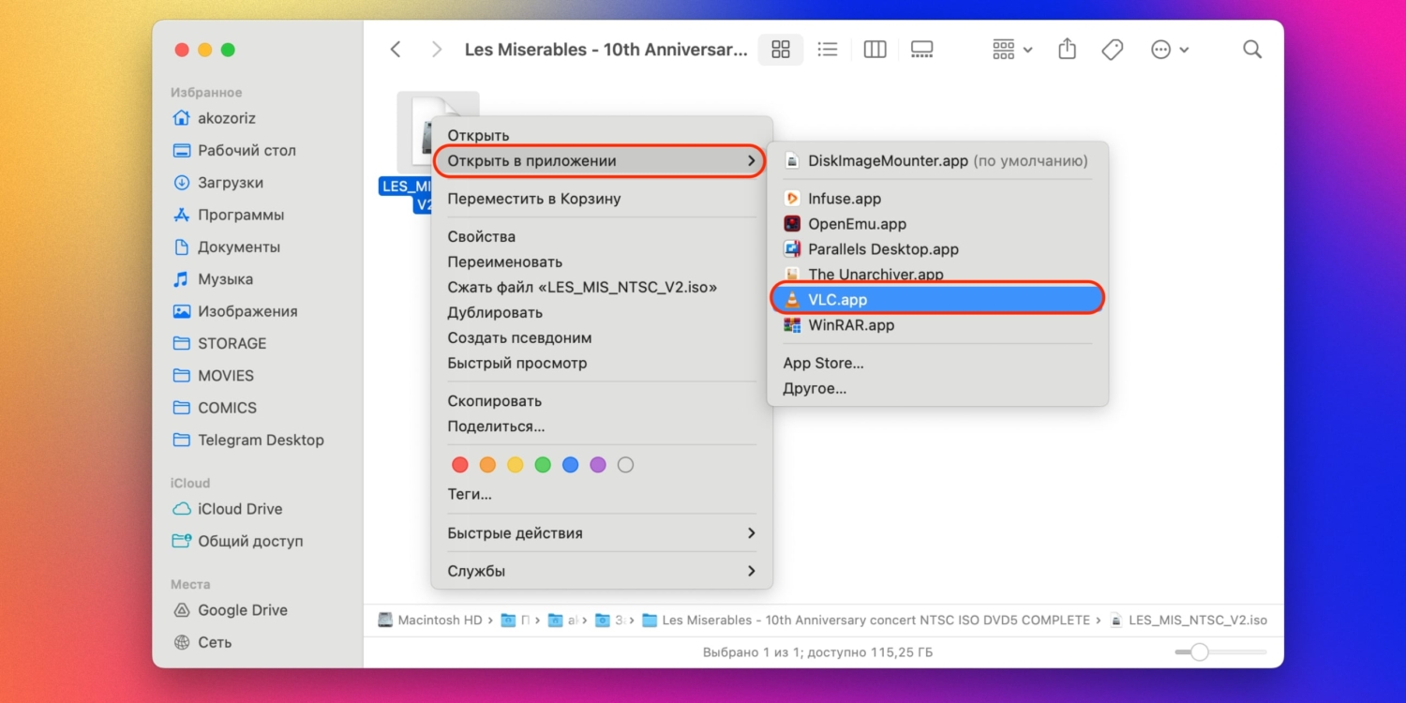
Task: Go back with left chevron
Action: pos(396,50)
